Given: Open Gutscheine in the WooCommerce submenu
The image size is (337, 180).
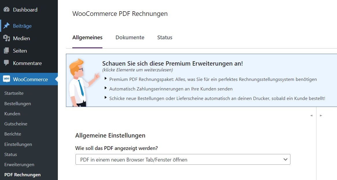Looking at the screenshot, I should [16, 124].
